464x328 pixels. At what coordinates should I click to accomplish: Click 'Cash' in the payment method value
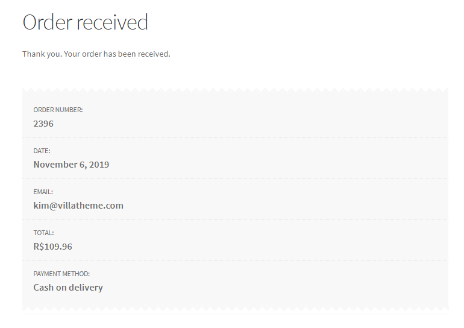(x=43, y=288)
